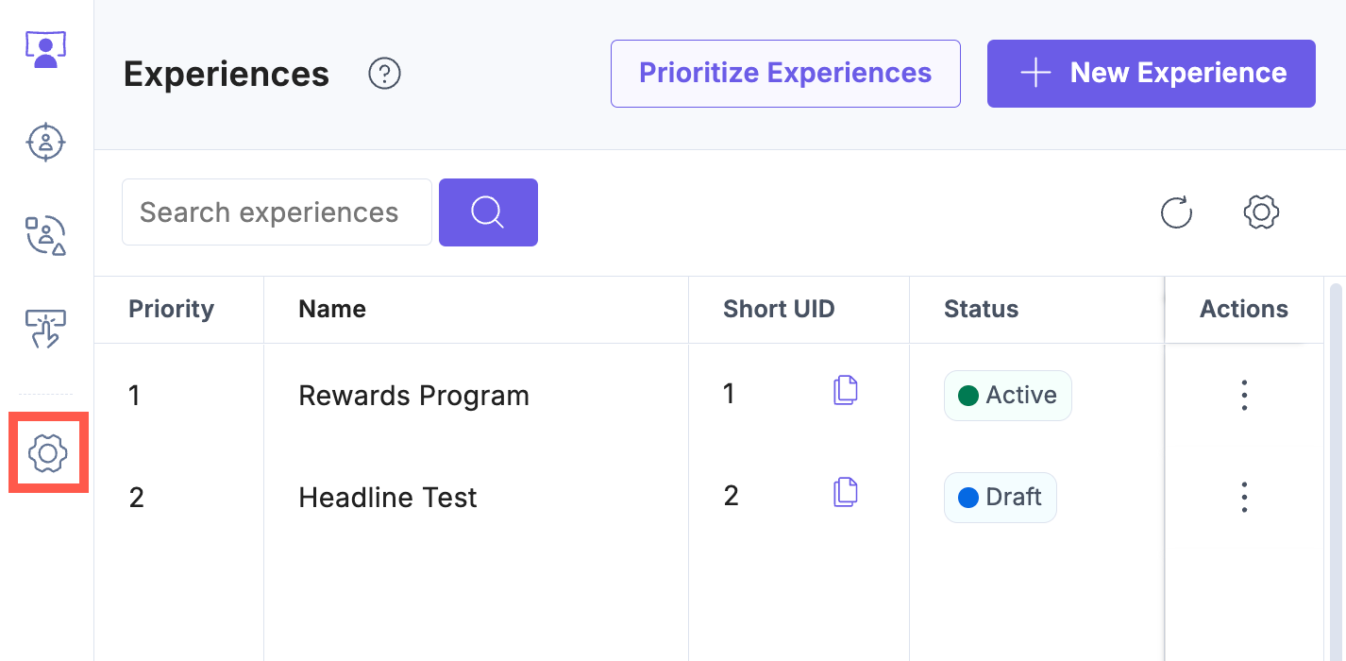Viewport: 1346px width, 661px height.
Task: Click the vertical scrollbar beside the table
Action: (x=1336, y=472)
